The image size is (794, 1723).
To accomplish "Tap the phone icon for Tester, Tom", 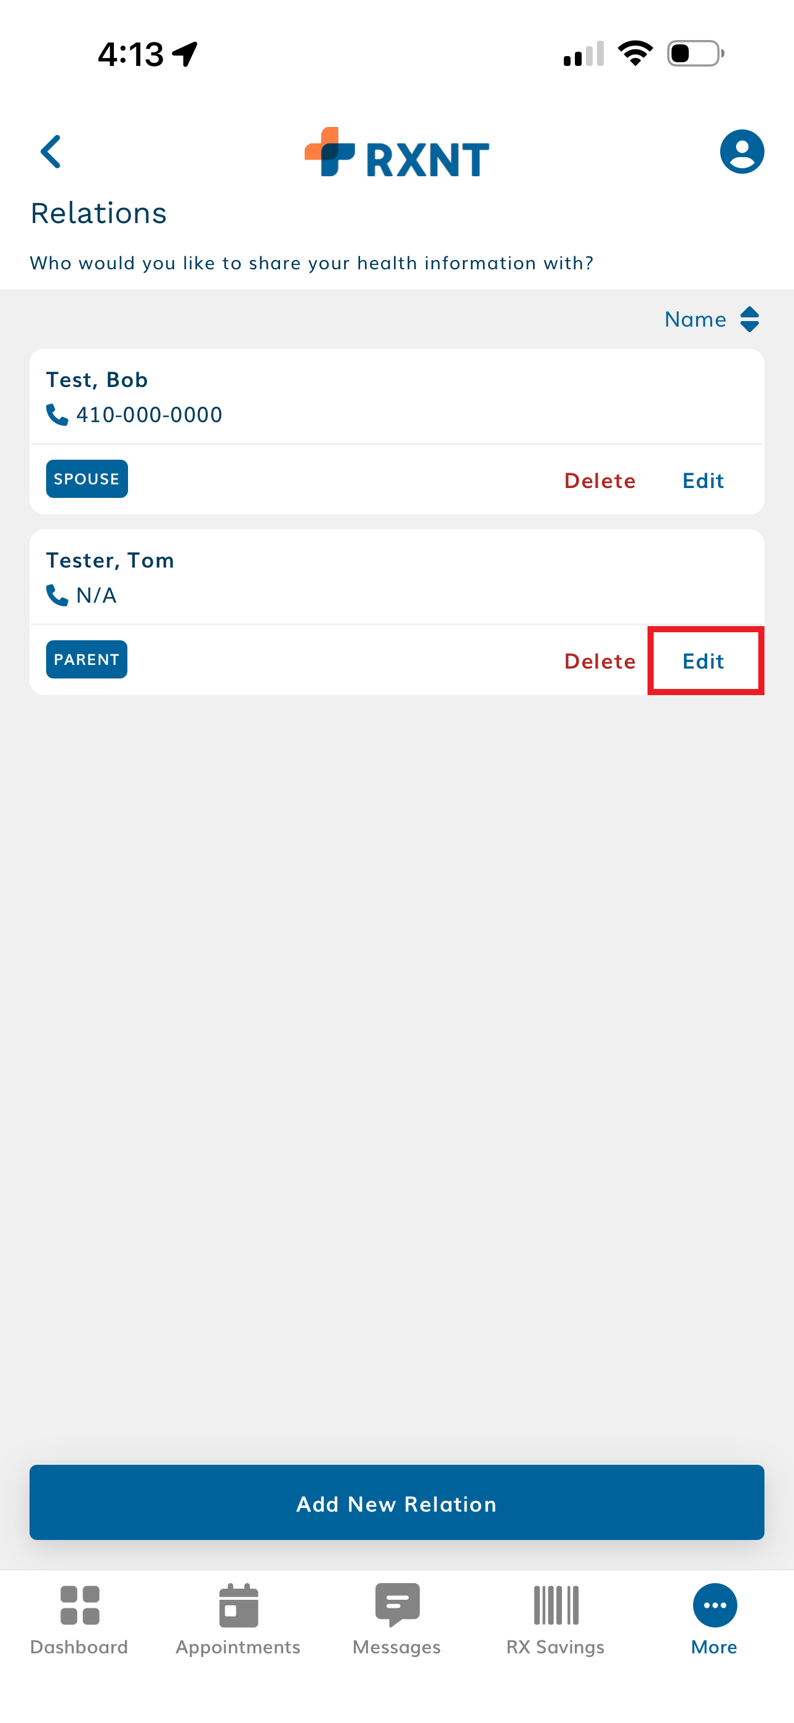I will pos(57,595).
